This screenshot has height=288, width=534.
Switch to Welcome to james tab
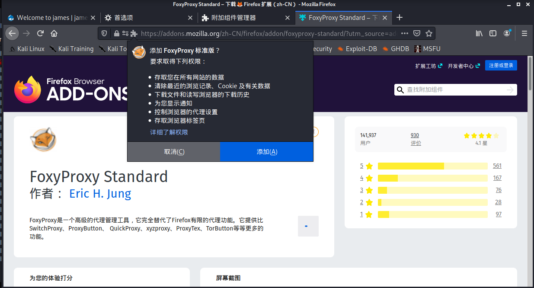tap(52, 18)
